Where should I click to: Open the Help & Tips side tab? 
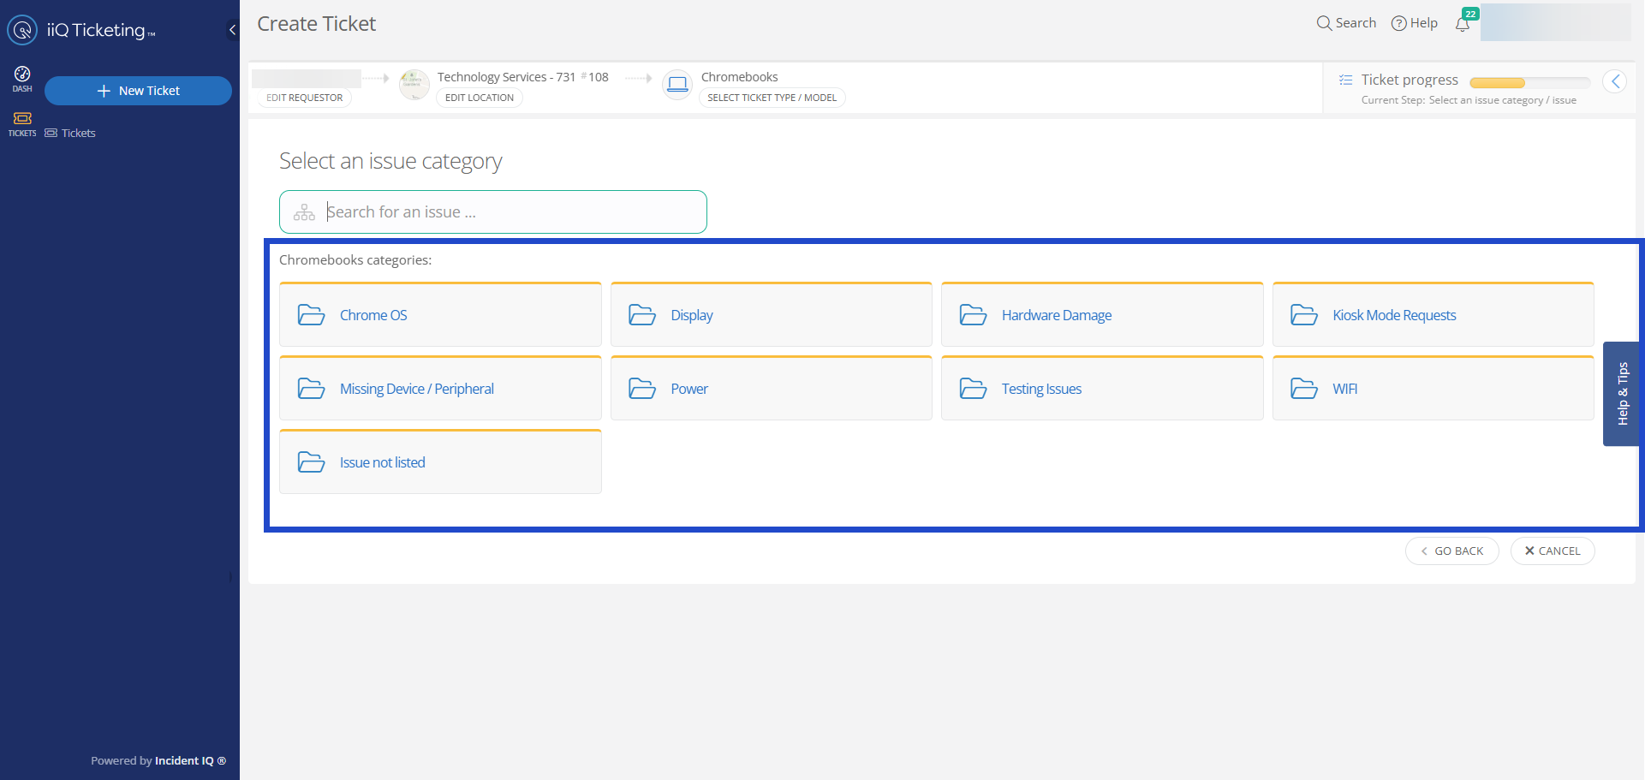[x=1622, y=394]
